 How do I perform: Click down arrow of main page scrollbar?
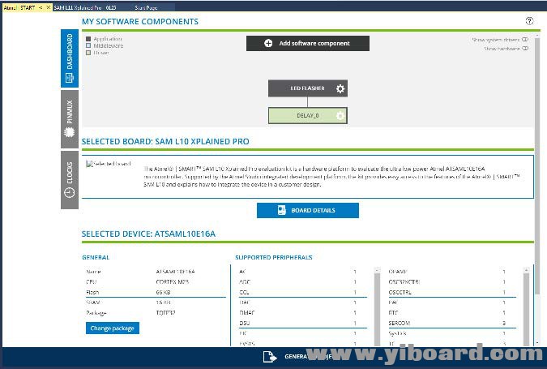click(537, 343)
